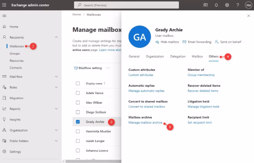Screen dimensions: 254x163
Task: Uncheck the Grady Archie checkbox
Action: pos(78,122)
